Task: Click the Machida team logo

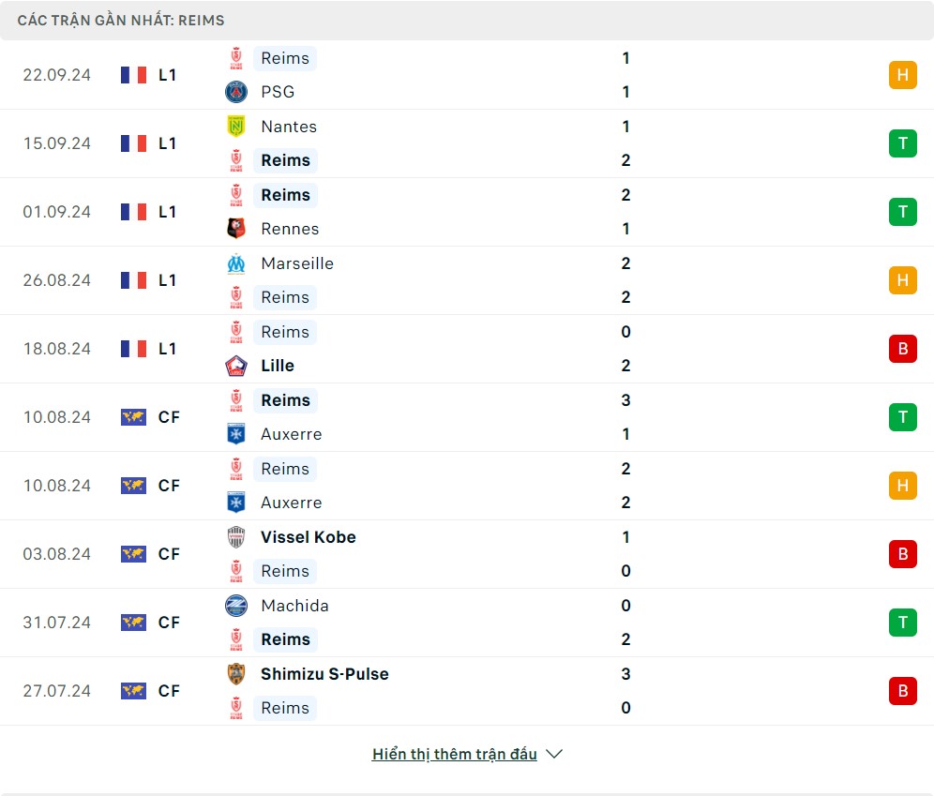Action: [x=235, y=606]
